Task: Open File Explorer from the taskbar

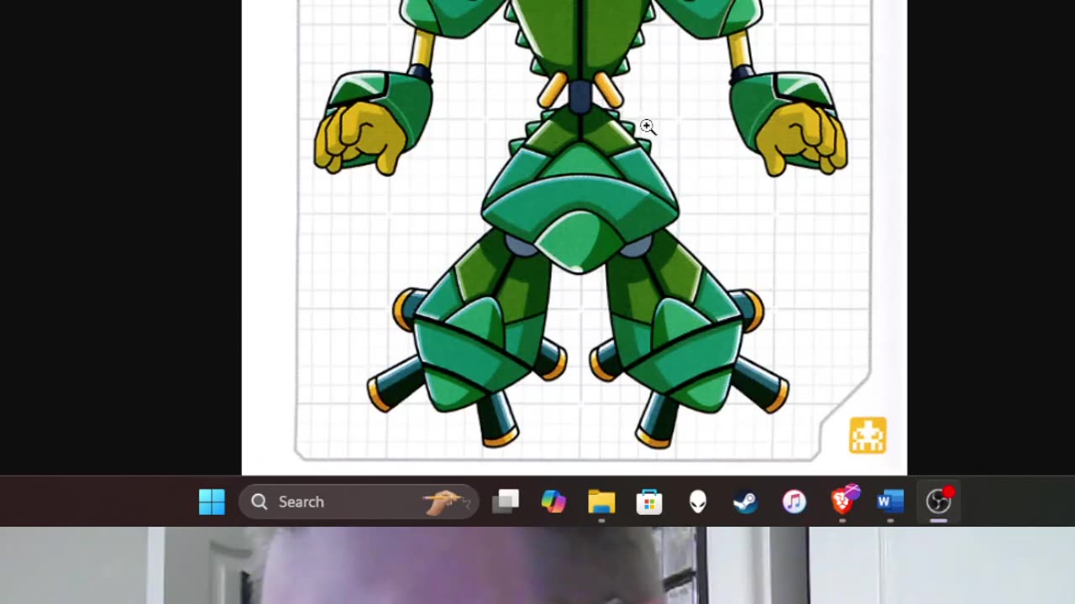Action: click(x=601, y=502)
